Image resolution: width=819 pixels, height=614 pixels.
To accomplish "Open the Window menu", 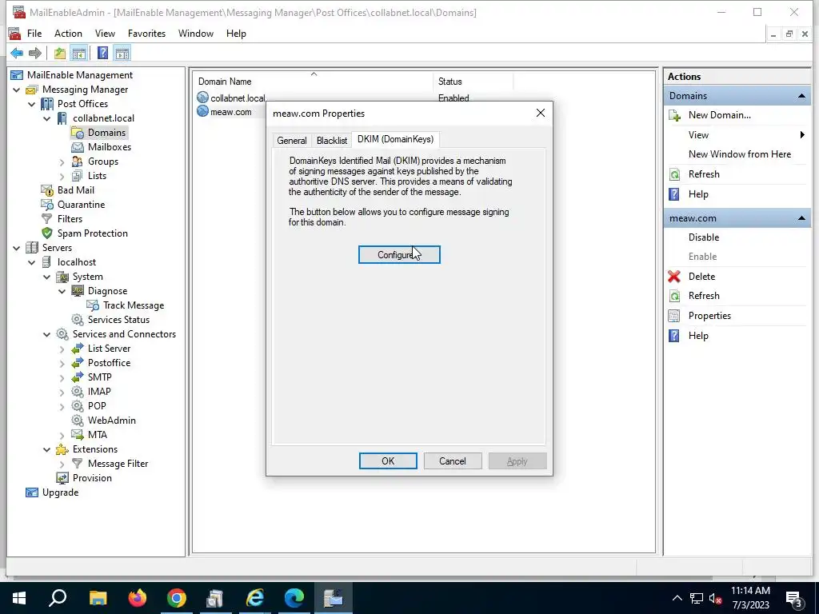I will pos(195,34).
